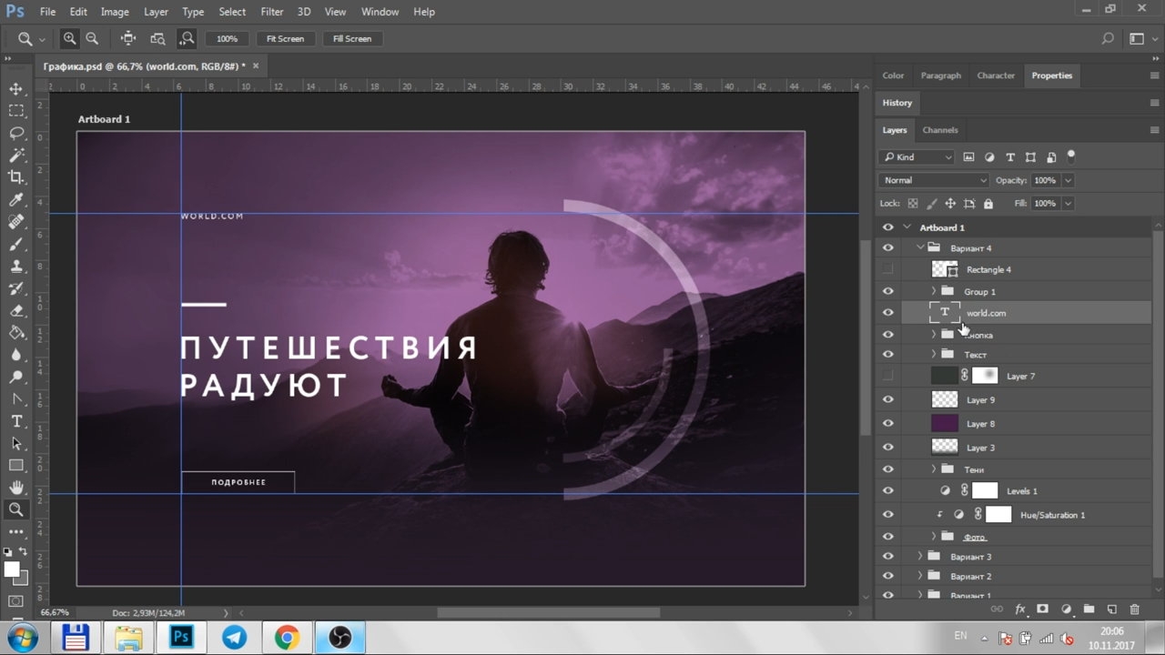Click the Fit Screen button
The width and height of the screenshot is (1165, 655).
(285, 38)
